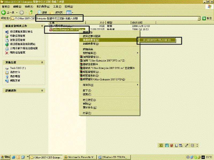Launch Internet Explorer from Quick Launch
The height and width of the screenshot is (160, 214).
pyautogui.click(x=14, y=157)
